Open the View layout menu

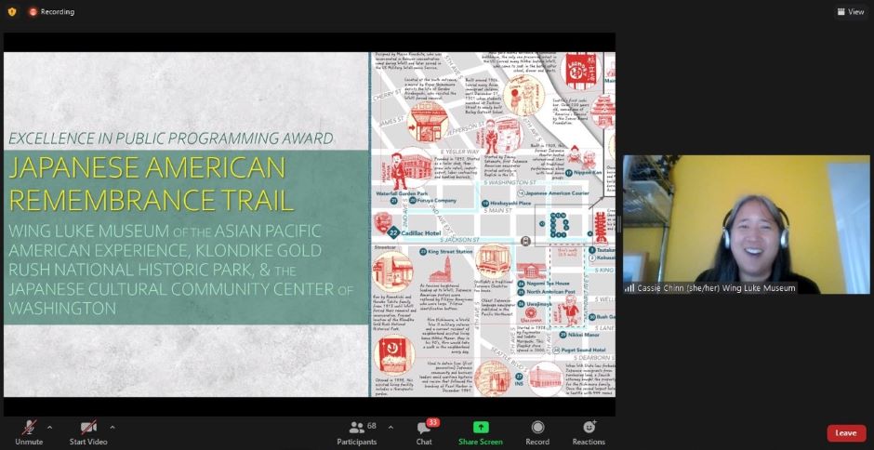click(851, 12)
